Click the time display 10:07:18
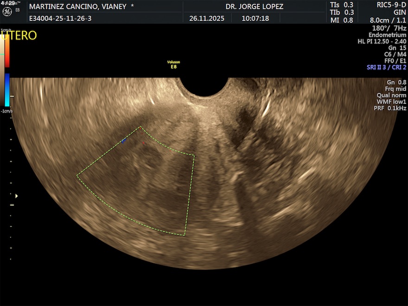The image size is (408, 306). point(255,19)
